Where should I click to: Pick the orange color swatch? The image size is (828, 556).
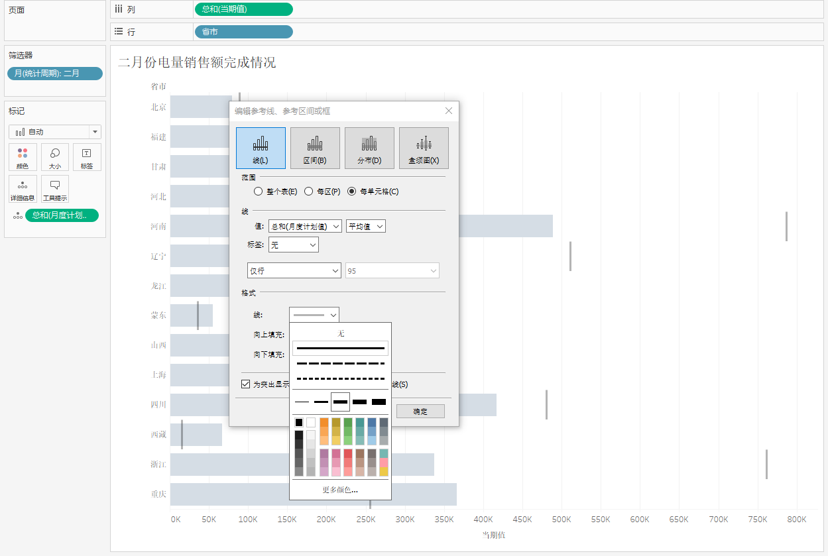pyautogui.click(x=324, y=422)
